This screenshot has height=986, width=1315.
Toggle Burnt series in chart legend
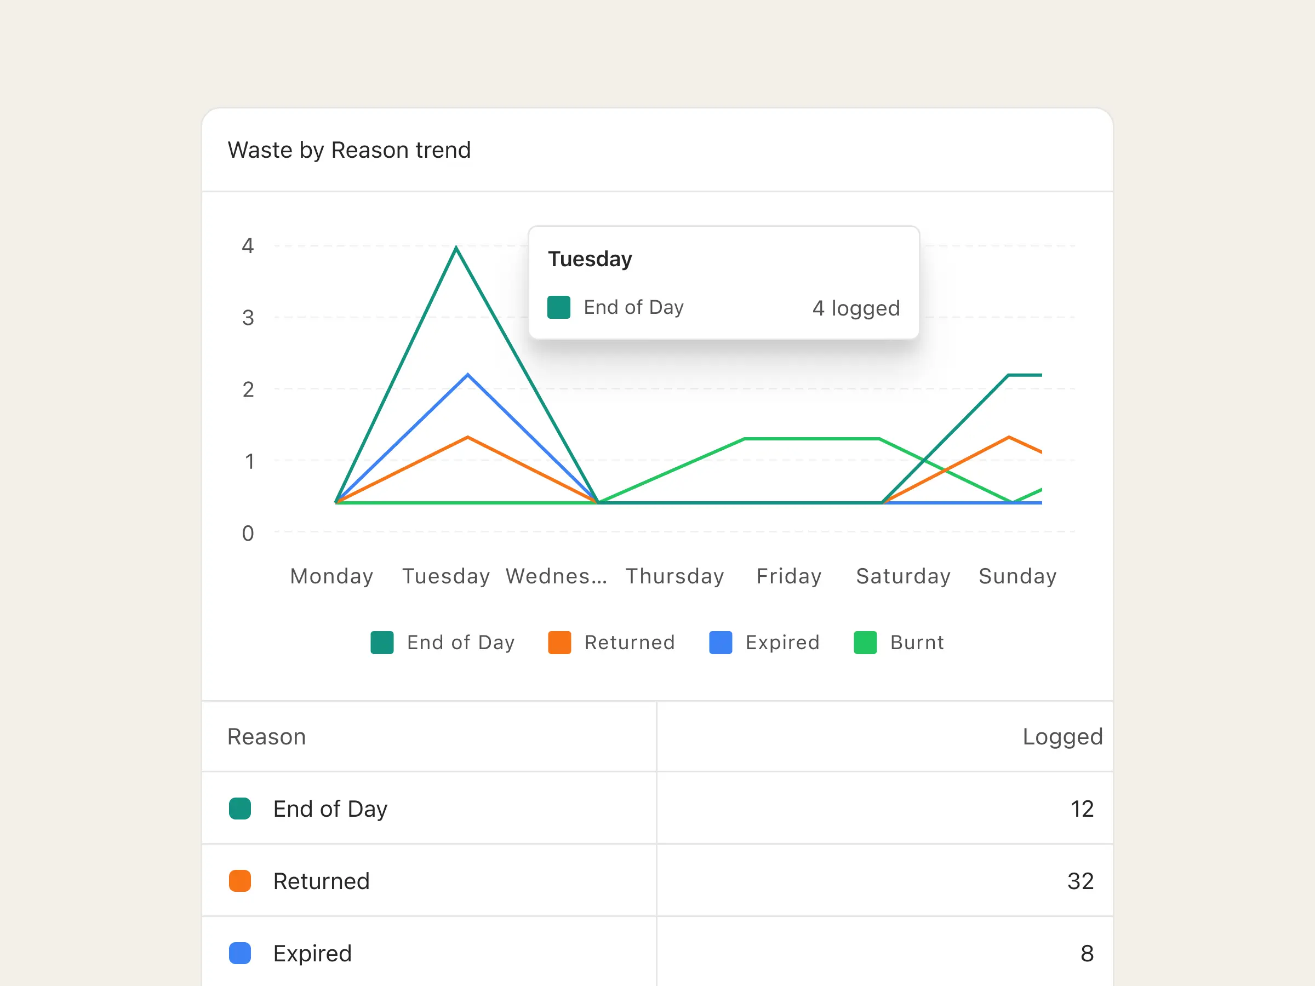pyautogui.click(x=916, y=643)
